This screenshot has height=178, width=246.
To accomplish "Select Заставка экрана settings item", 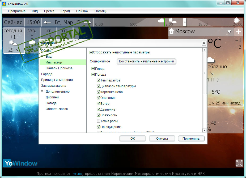I will [54, 86].
